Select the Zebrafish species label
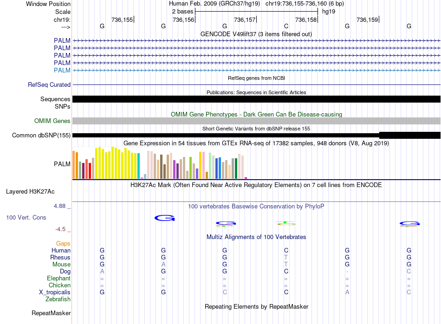Screen dimensions: 441x324 [x=58, y=299]
